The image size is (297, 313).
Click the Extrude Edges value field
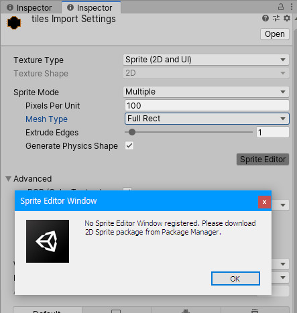pos(273,132)
